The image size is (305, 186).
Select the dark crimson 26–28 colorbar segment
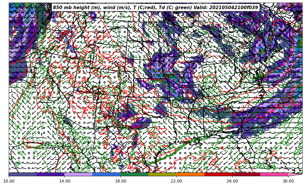246,174
